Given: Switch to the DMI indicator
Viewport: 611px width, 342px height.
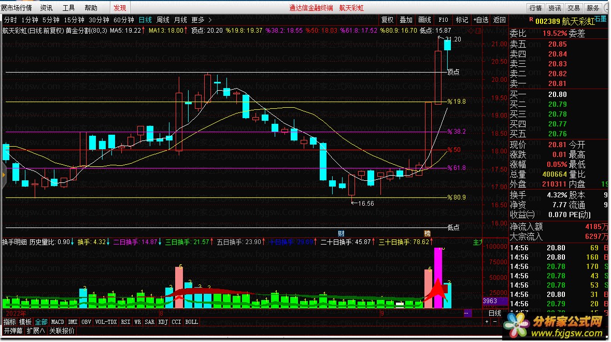Looking at the screenshot, I should coord(73,322).
